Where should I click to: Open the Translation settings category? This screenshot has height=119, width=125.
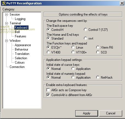22,54
